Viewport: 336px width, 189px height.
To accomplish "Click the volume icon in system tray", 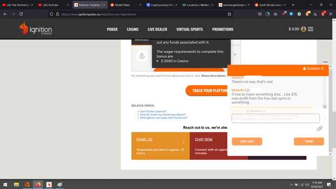I will [307, 184].
